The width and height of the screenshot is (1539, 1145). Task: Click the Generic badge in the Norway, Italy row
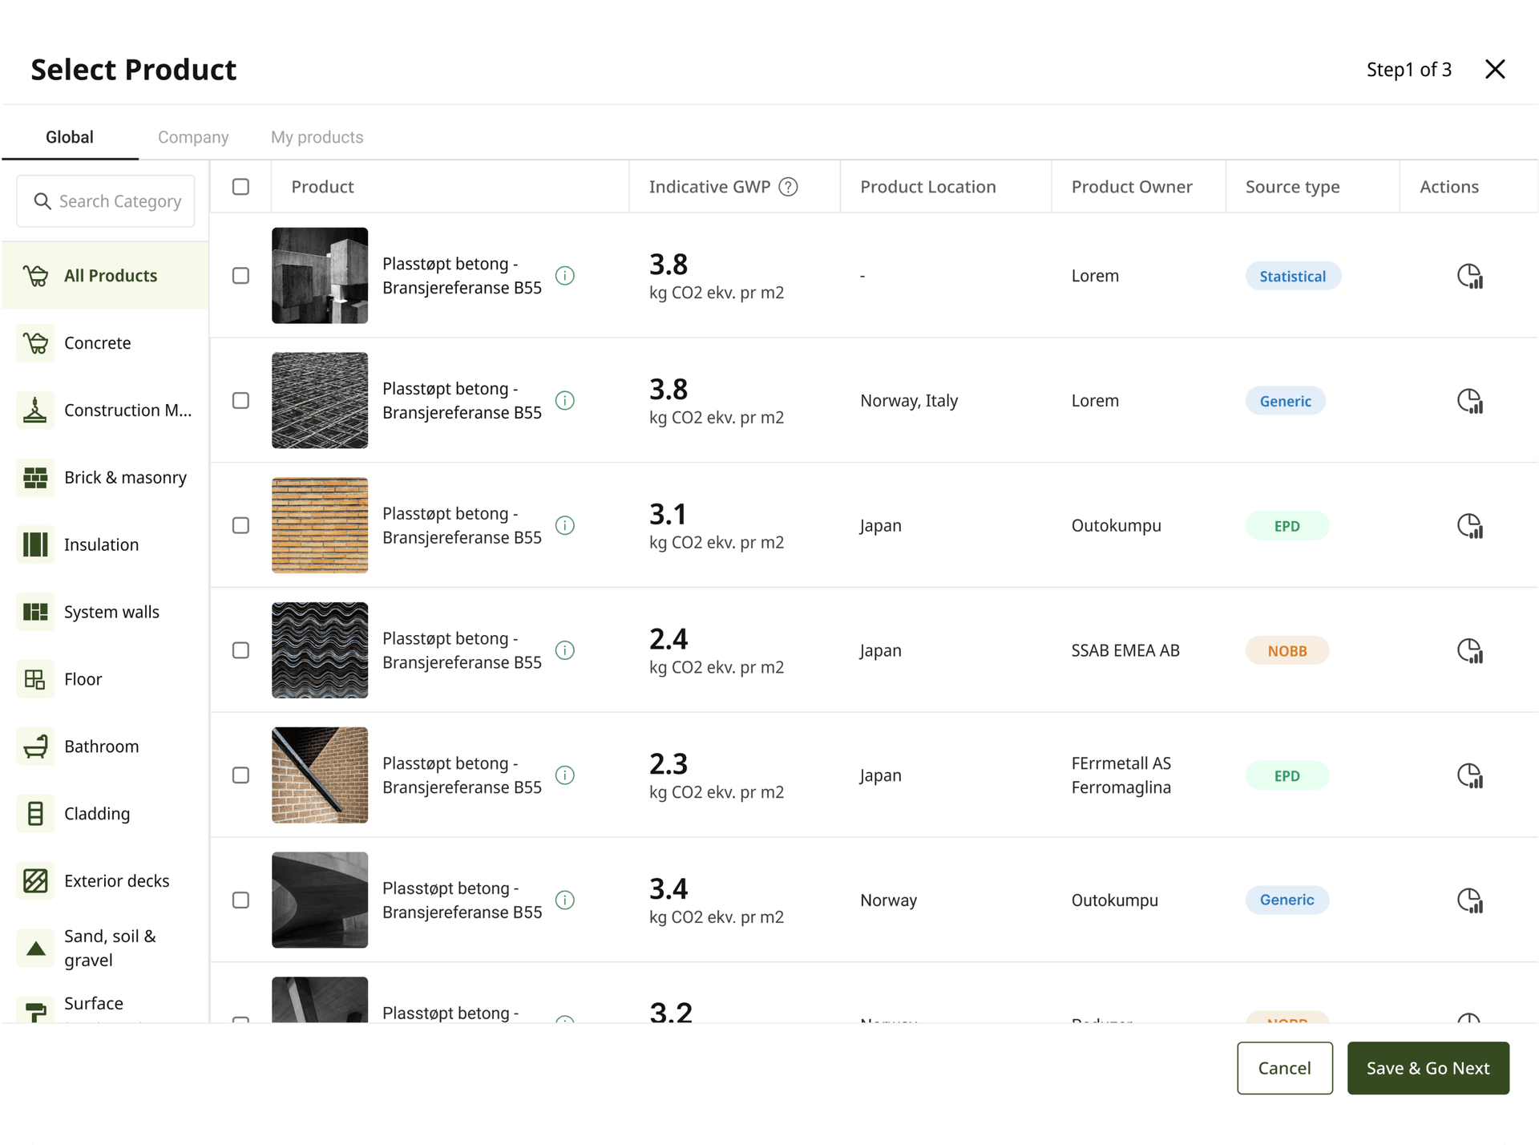pyautogui.click(x=1285, y=401)
